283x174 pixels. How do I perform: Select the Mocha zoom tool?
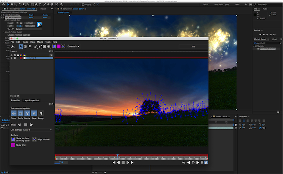tap(30, 46)
